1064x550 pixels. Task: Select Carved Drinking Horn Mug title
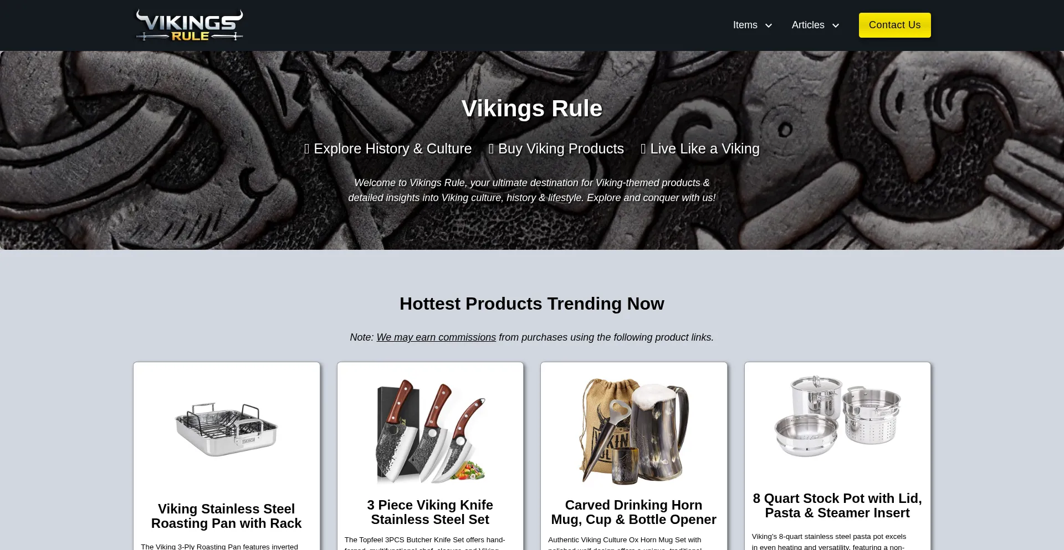pos(634,512)
